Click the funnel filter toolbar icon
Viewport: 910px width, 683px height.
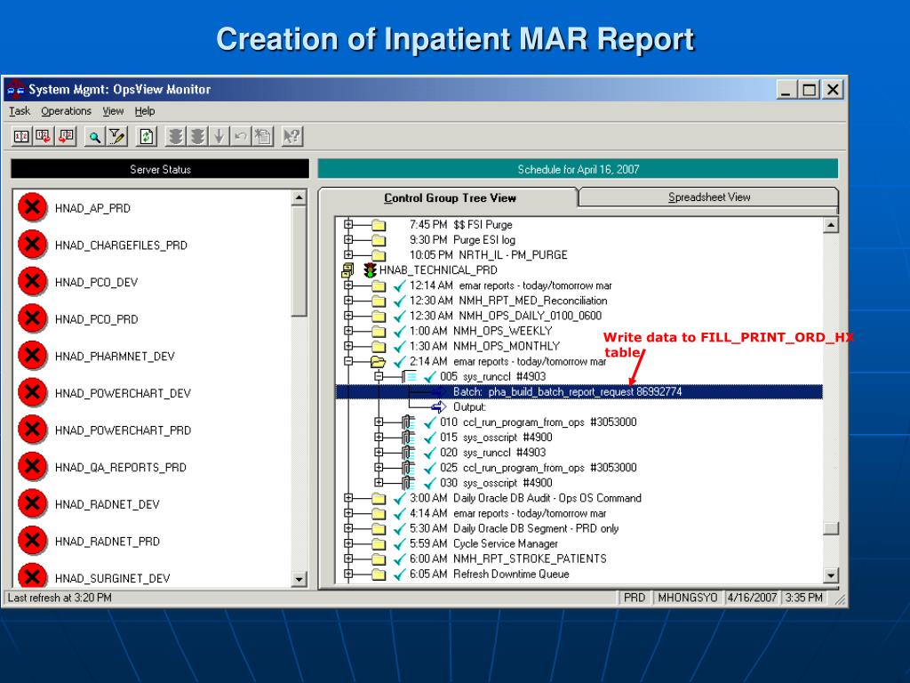(x=116, y=136)
